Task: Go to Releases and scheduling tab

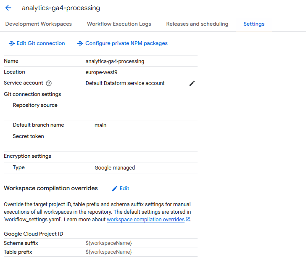Action: (197, 24)
